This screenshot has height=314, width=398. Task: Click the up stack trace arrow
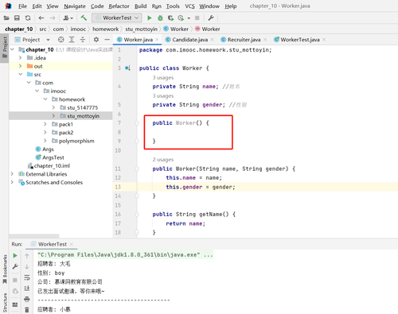[x=27, y=256]
